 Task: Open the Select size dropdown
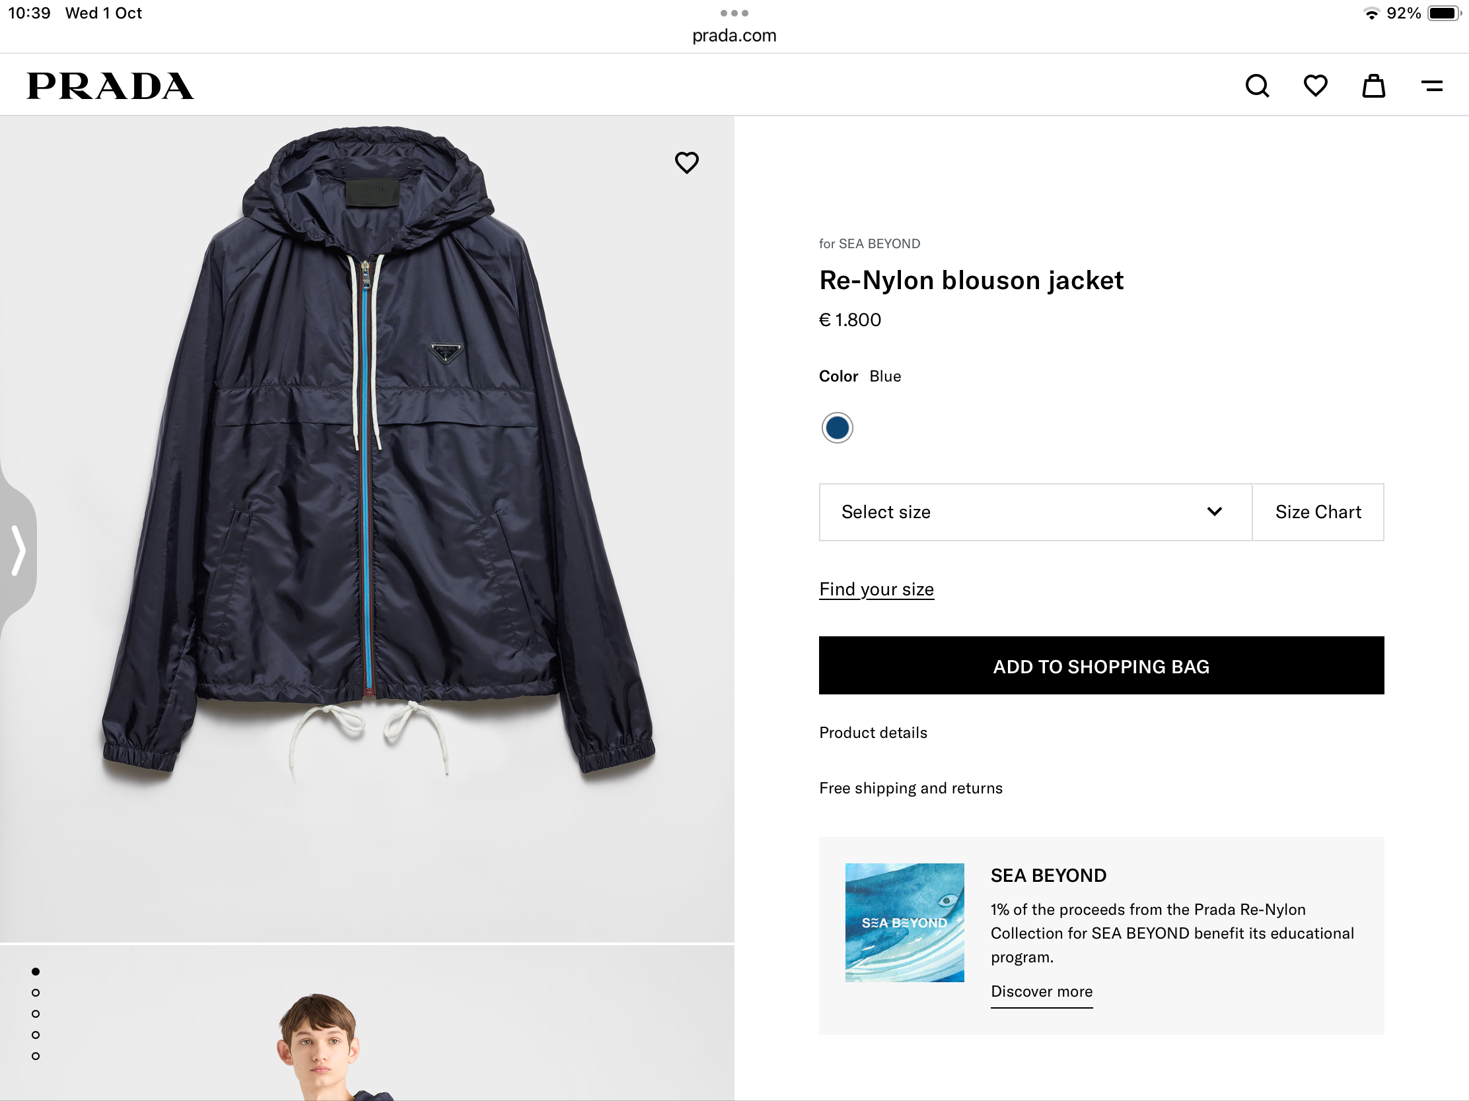point(1034,512)
